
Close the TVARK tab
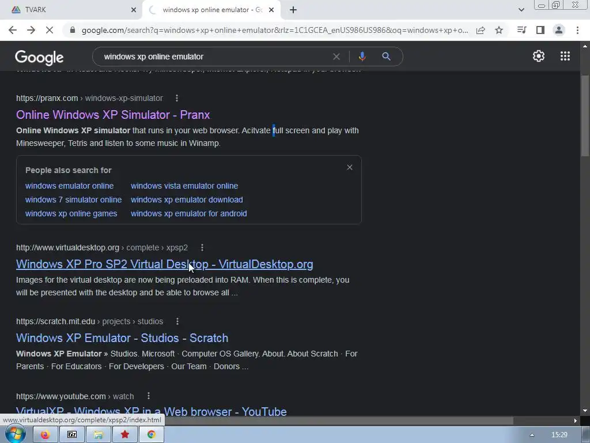click(134, 10)
